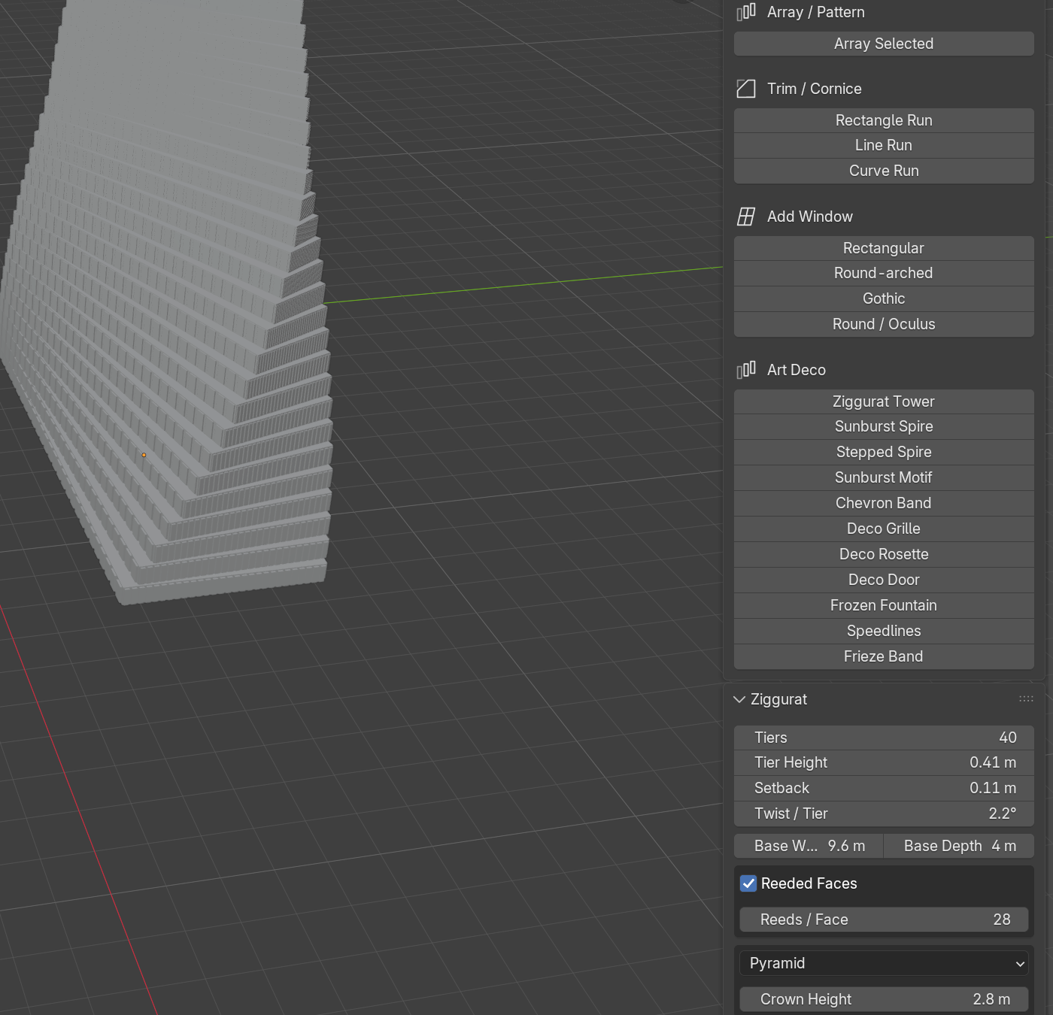Click the Crown Height field

[884, 999]
